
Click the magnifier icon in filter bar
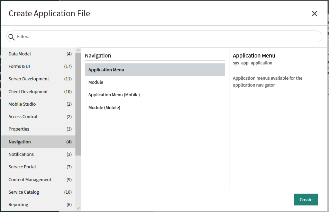coord(11,37)
